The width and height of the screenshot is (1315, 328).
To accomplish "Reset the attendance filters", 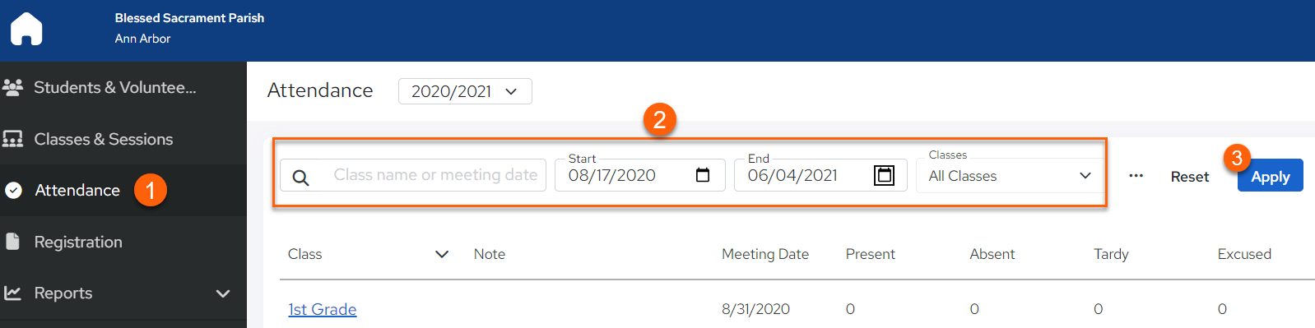I will tap(1189, 177).
